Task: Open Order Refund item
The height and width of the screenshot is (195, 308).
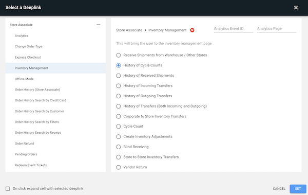Action: point(55,144)
